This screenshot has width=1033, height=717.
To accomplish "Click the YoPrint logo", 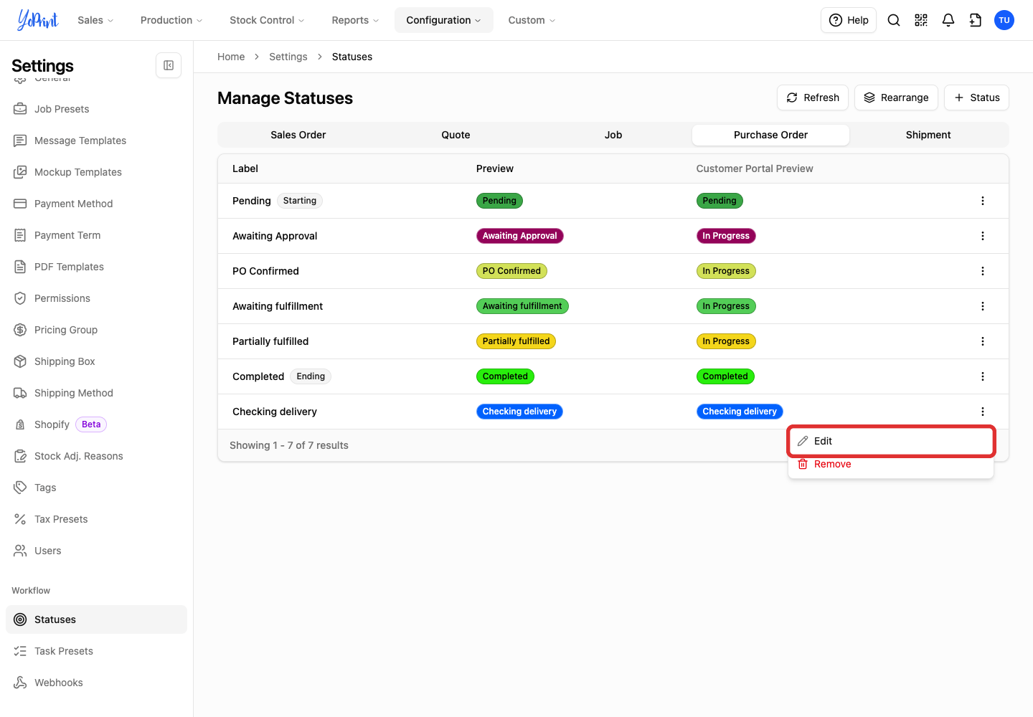I will 37,20.
